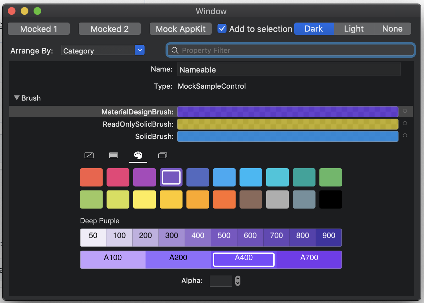
Task: Click the Alpha stepper up arrow
Action: tap(238, 279)
